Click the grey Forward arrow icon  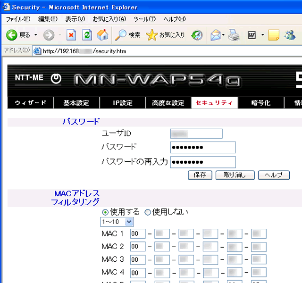(49, 35)
